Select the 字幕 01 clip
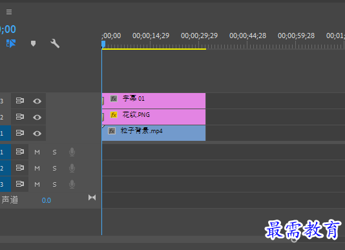The image size is (345, 250). tap(154, 101)
